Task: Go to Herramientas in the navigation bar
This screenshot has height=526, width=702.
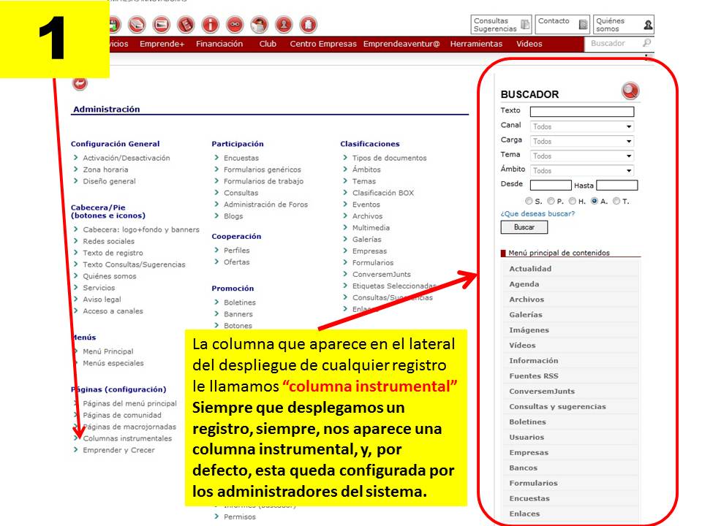Action: click(x=476, y=44)
